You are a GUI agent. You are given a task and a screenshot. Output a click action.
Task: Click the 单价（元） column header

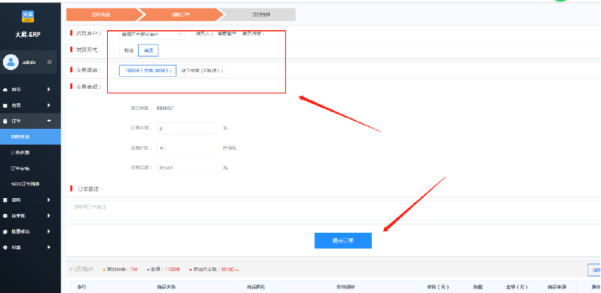point(438,287)
